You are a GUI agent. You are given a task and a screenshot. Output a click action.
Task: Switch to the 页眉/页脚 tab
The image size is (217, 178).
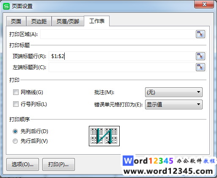coord(68,21)
